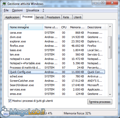Click the Termina processo button
Viewport: 120px width, 118px height.
click(100, 102)
